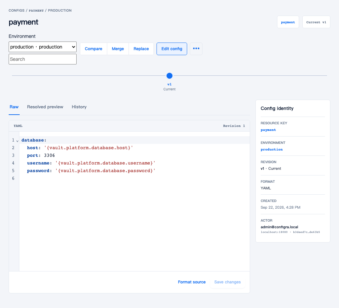Viewport: 339px width, 308px height.
Task: Place cursor on the 'host:' line
Action: [134, 148]
